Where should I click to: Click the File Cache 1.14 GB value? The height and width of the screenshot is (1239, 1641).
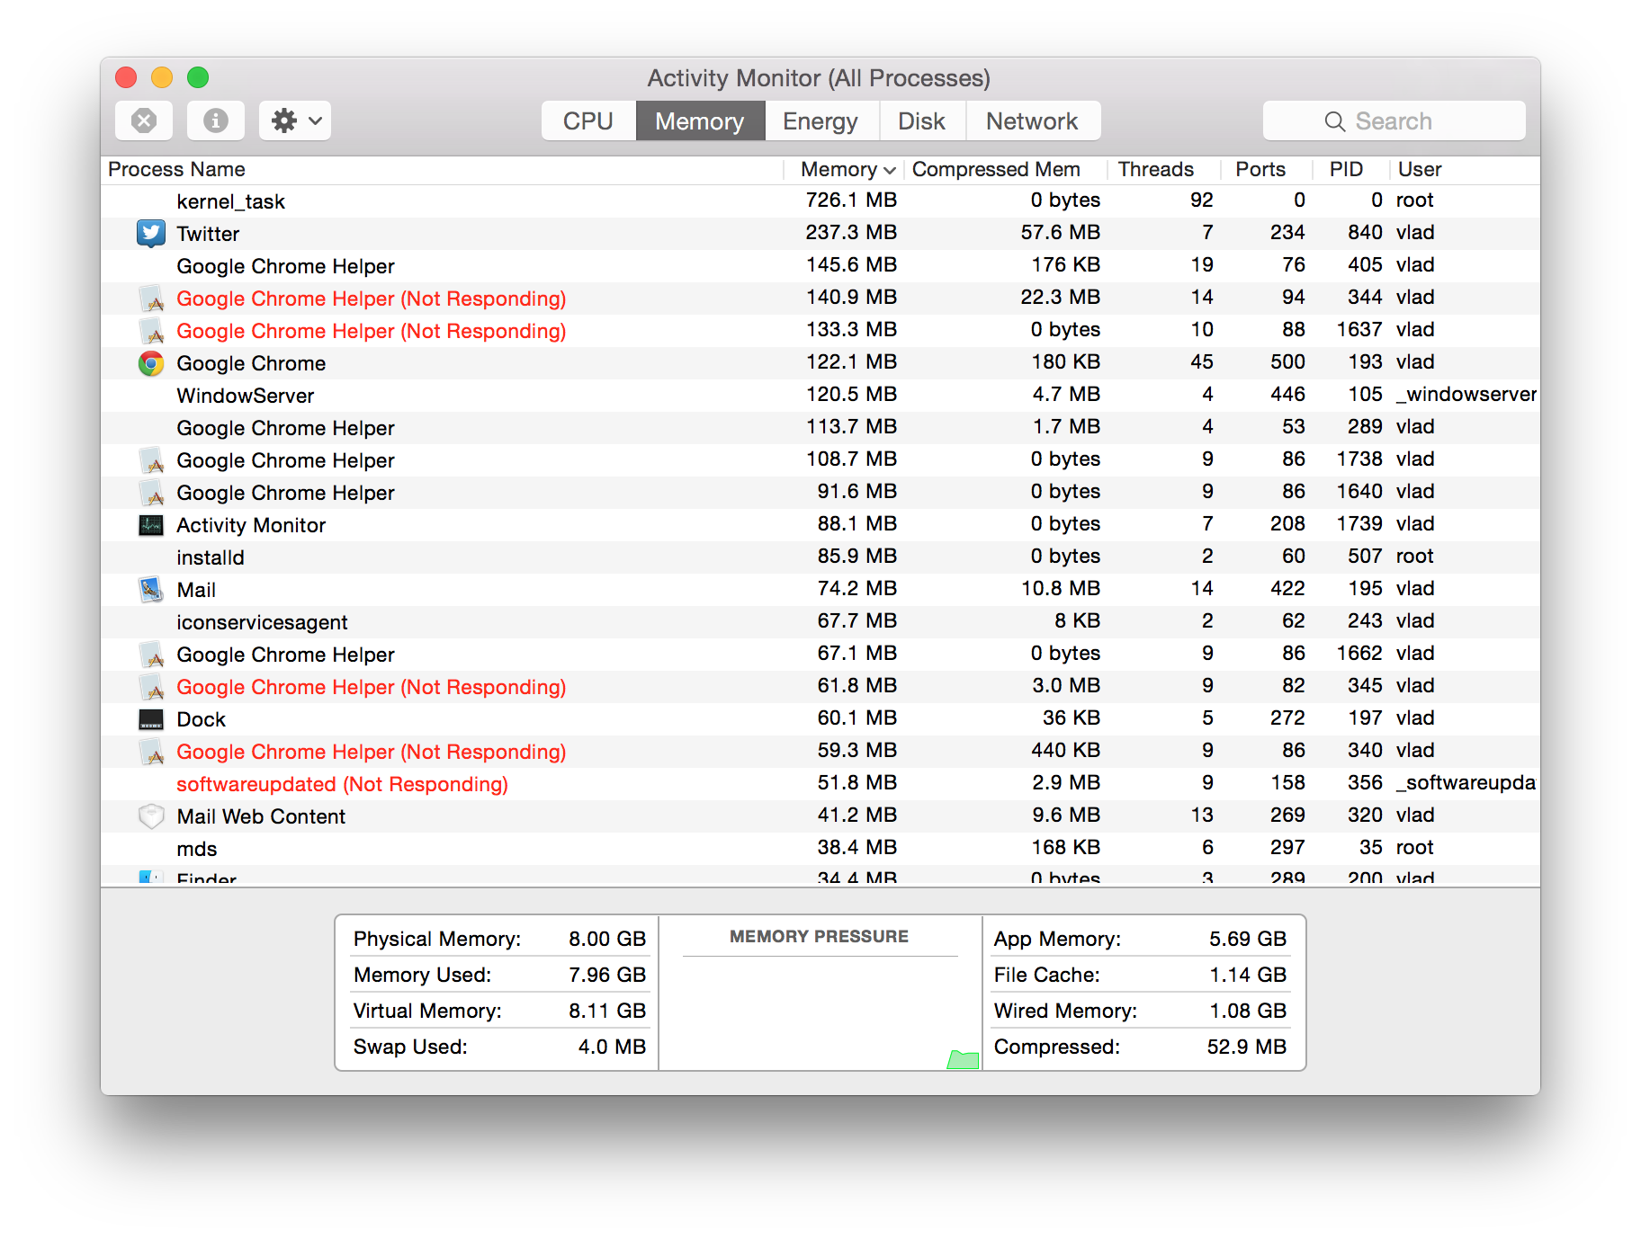(x=1248, y=975)
